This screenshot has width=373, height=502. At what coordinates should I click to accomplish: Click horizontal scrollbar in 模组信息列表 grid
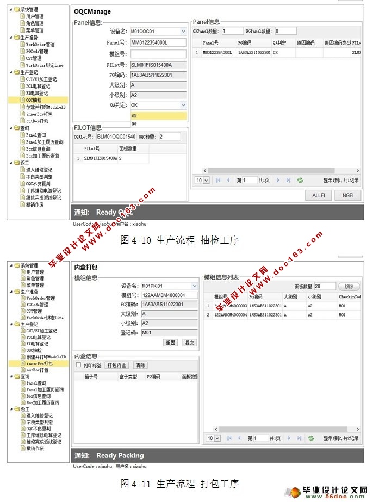pyautogui.click(x=283, y=429)
